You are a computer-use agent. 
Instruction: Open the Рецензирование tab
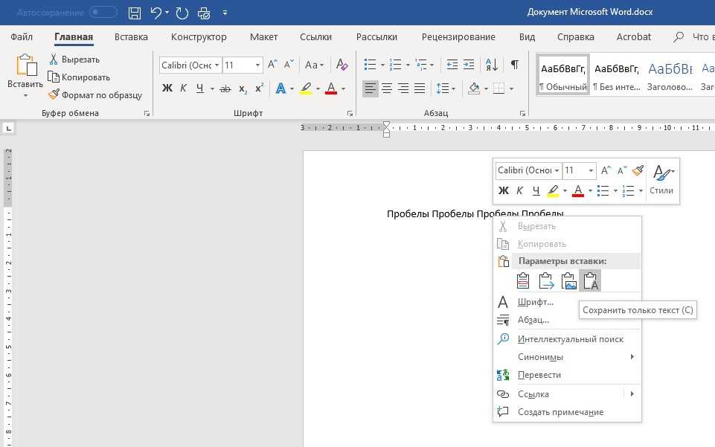[x=458, y=37]
